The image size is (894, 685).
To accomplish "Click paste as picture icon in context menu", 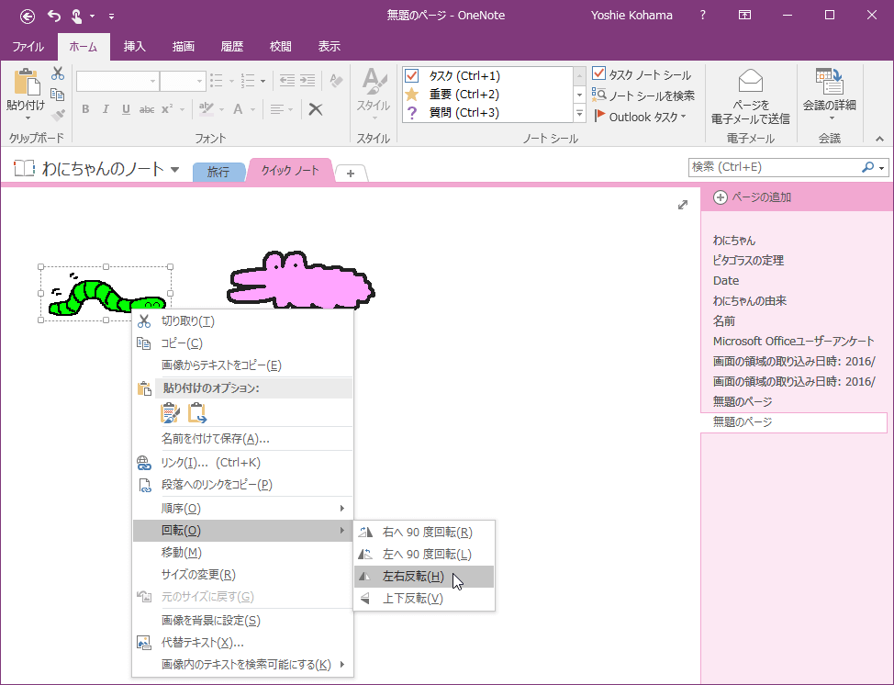I will click(x=197, y=412).
